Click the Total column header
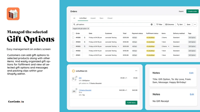Viewport: 200px width, 112px height. click(124, 33)
